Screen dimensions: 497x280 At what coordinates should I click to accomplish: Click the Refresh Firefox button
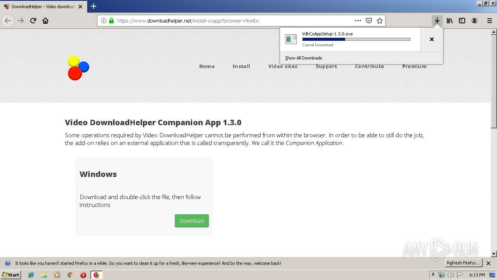click(463, 263)
